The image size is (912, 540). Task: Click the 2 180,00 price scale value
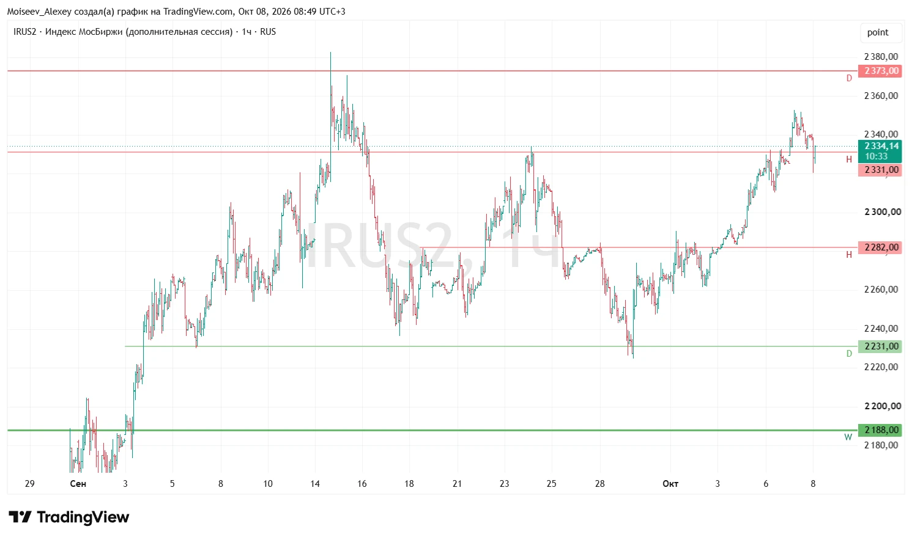point(881,445)
